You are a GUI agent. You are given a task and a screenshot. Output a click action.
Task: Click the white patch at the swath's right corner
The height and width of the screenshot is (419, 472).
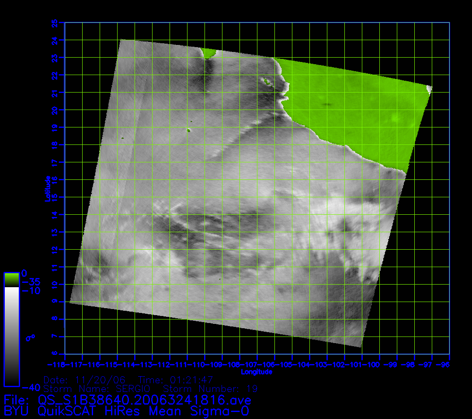(x=429, y=89)
